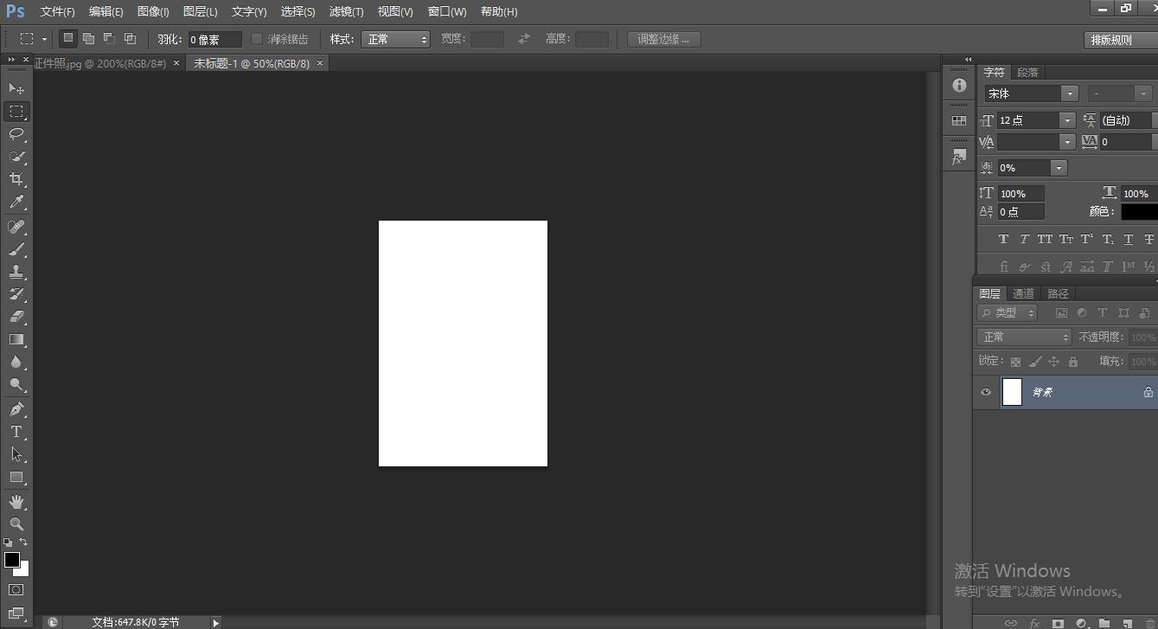Viewport: 1158px width, 629px height.
Task: Select the Horizontal Type tool
Action: click(x=16, y=432)
